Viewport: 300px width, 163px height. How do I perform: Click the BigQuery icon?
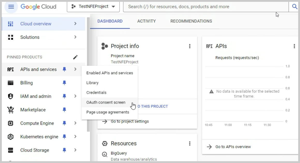tap(105, 154)
